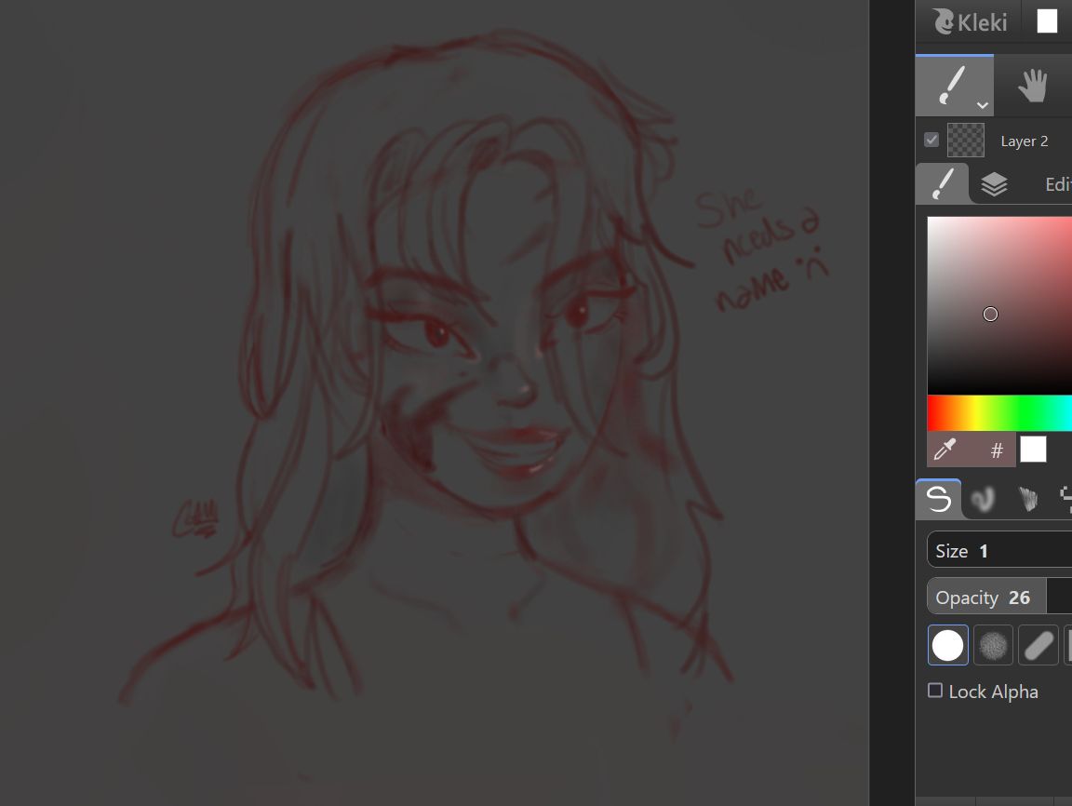Screen dimensions: 1072x806
Task: Choose the calligraphy brush tip
Action: point(1038,645)
